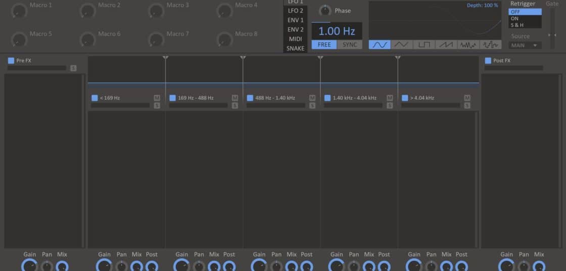This screenshot has height=271, width=566.
Task: Select the square LFO waveform
Action: (x=424, y=45)
